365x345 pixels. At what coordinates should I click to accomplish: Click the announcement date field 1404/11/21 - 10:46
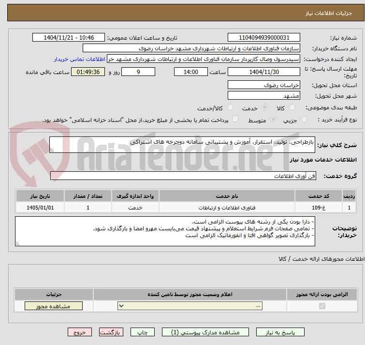click(69, 38)
